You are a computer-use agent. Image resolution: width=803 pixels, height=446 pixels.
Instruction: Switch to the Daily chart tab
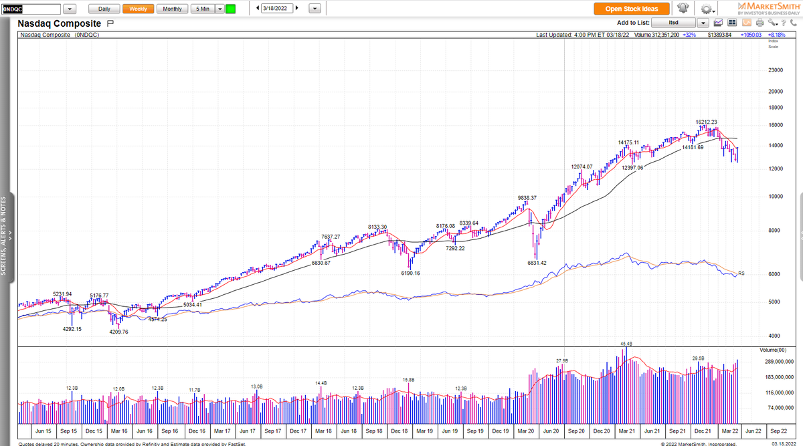(x=104, y=9)
